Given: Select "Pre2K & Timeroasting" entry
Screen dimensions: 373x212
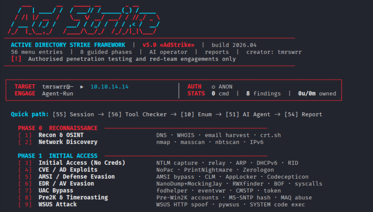Looking at the screenshot, I should [x=73, y=198].
